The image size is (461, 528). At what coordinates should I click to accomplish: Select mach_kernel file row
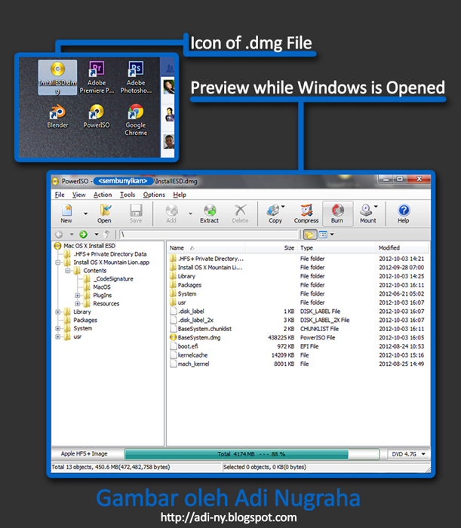coord(298,364)
